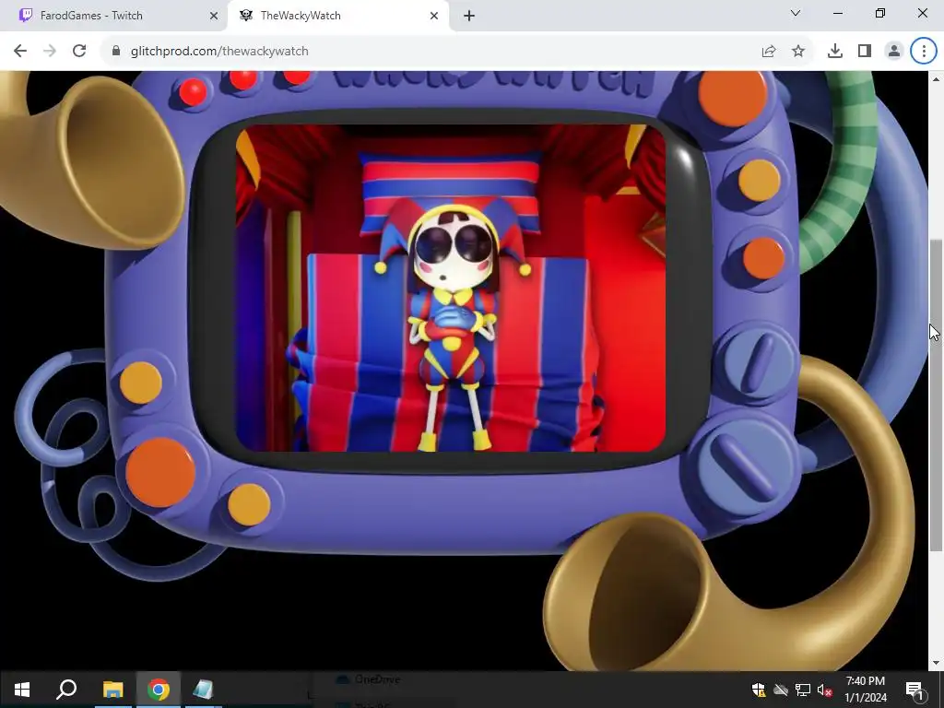Click the scrollbar up arrow
944x708 pixels.
[936, 79]
